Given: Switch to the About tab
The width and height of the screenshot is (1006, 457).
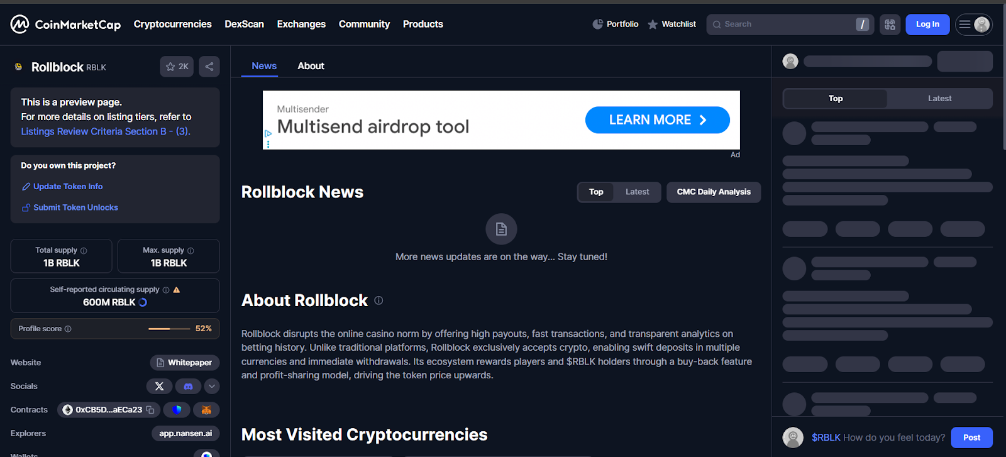Looking at the screenshot, I should [x=311, y=66].
